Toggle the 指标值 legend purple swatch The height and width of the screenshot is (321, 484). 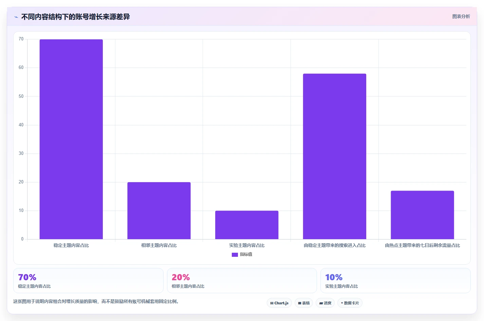tap(235, 254)
